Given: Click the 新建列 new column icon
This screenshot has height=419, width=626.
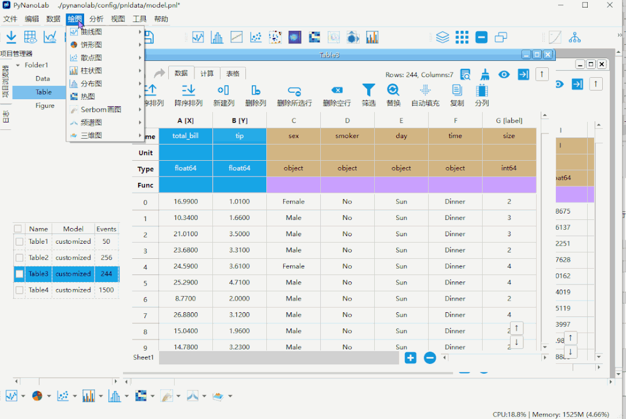Looking at the screenshot, I should coord(223,91).
